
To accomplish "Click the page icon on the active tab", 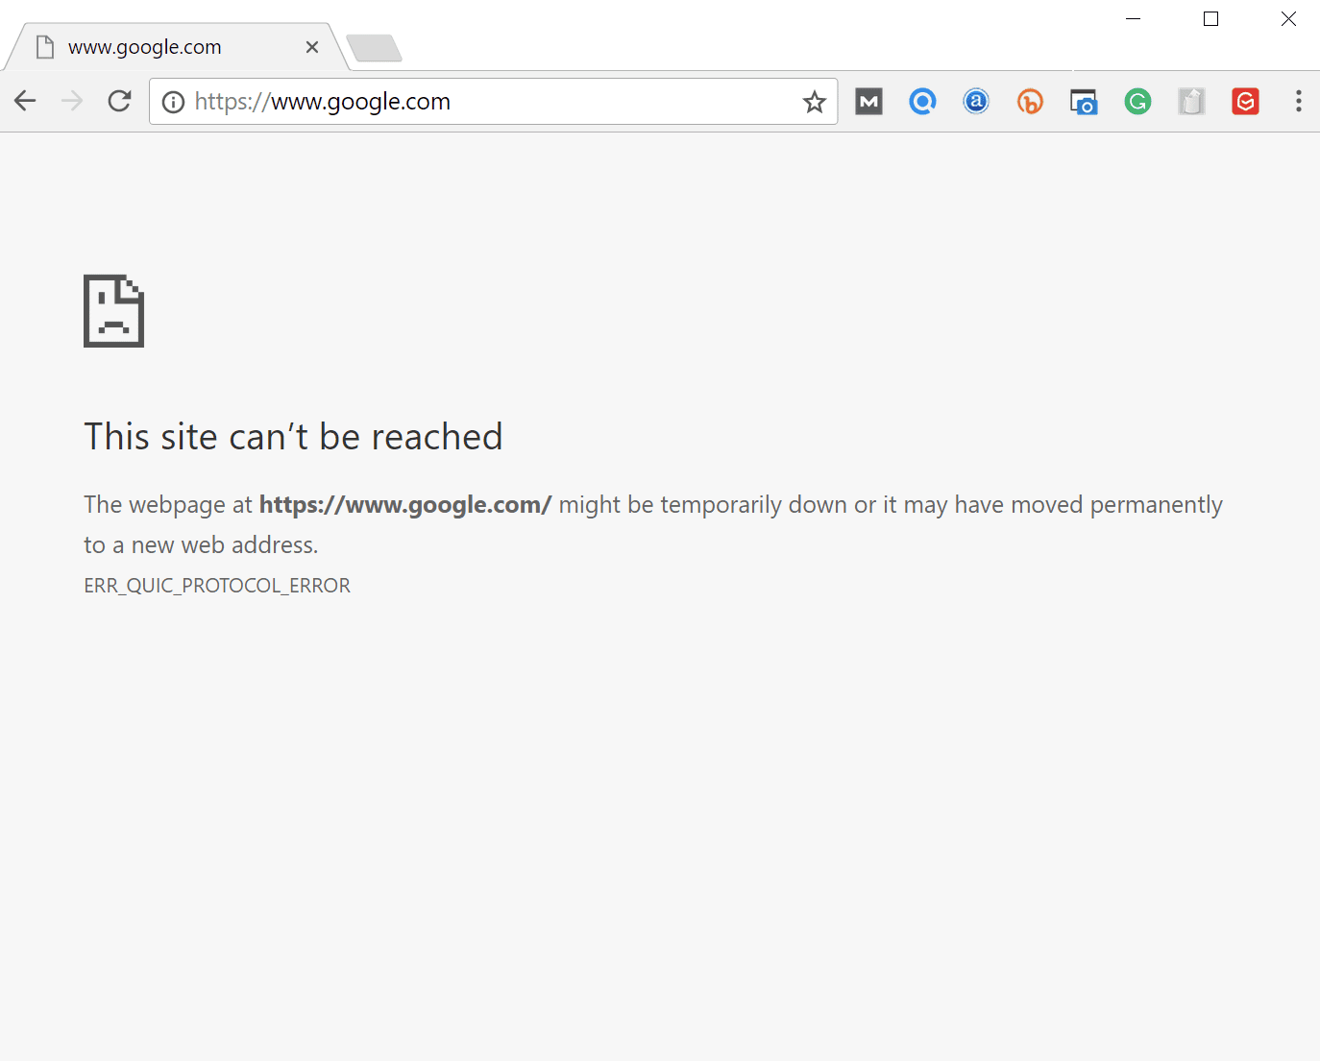I will click(44, 45).
